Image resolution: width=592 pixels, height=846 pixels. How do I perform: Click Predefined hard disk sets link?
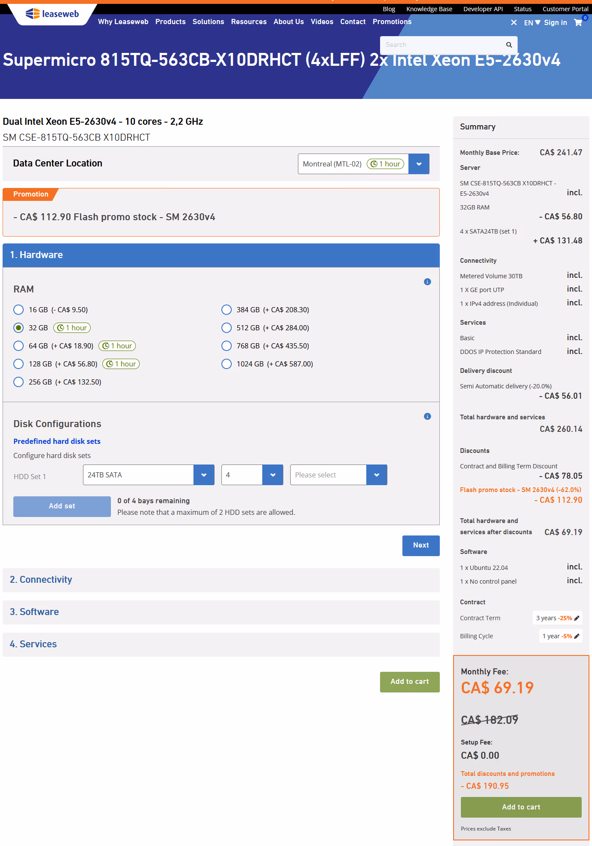(x=57, y=441)
